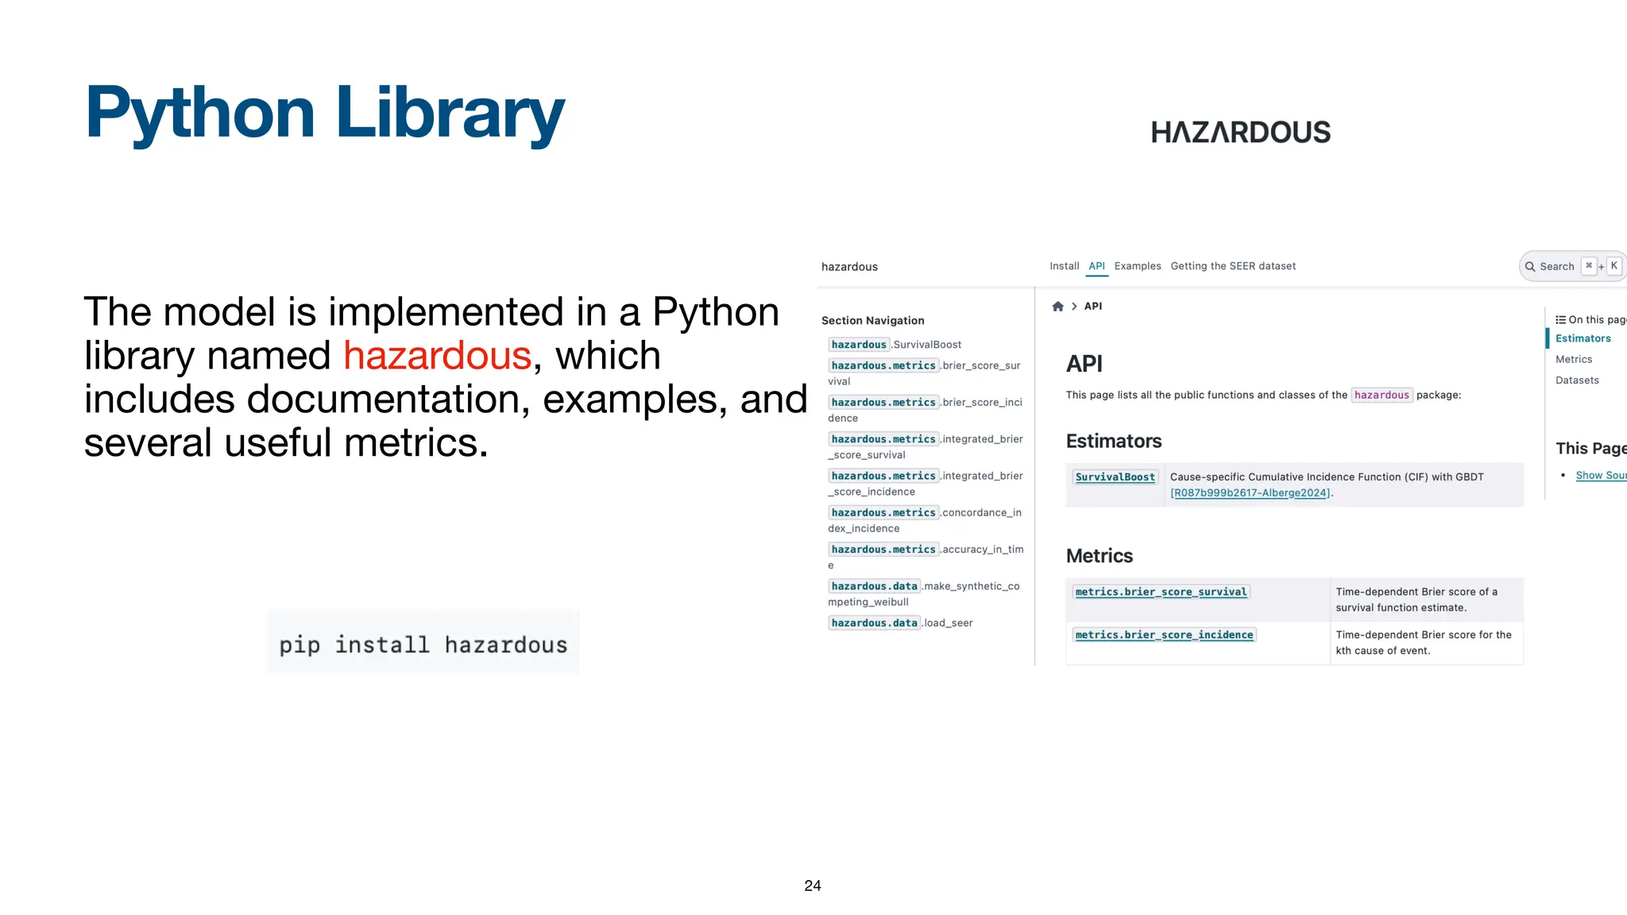Click Cause-specific Cumulative Incidence Function description
The width and height of the screenshot is (1627, 915).
click(1327, 477)
